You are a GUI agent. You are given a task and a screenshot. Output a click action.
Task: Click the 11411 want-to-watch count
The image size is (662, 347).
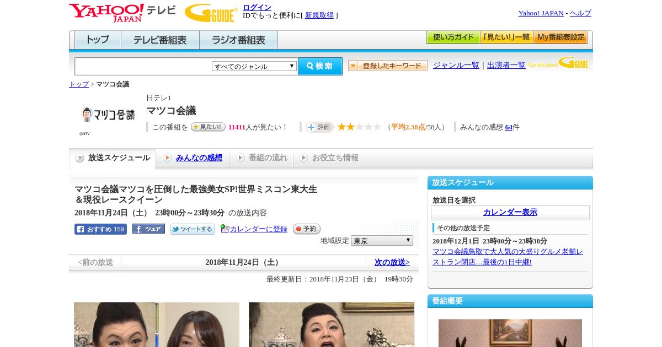tap(237, 127)
